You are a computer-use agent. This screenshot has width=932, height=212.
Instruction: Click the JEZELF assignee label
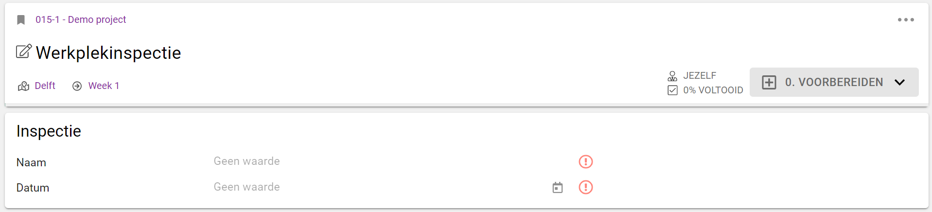[x=700, y=75]
